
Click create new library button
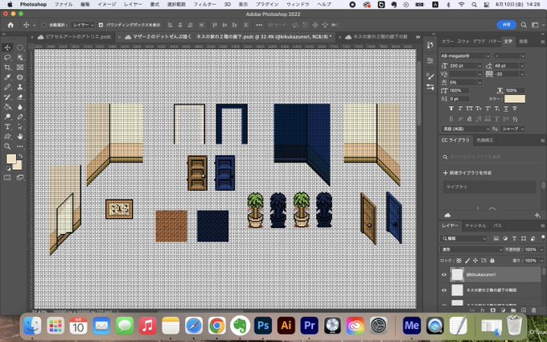click(x=467, y=173)
